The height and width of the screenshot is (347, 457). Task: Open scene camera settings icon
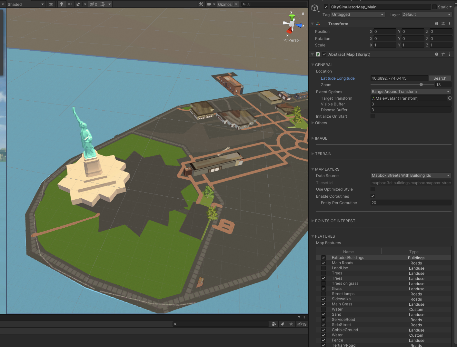(x=209, y=4)
